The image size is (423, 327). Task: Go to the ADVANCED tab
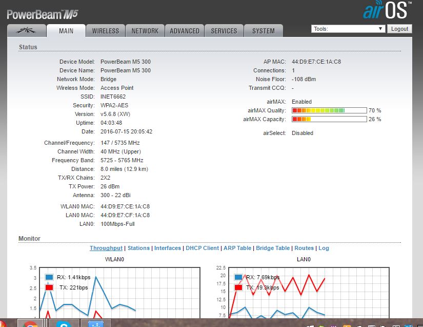(x=185, y=31)
